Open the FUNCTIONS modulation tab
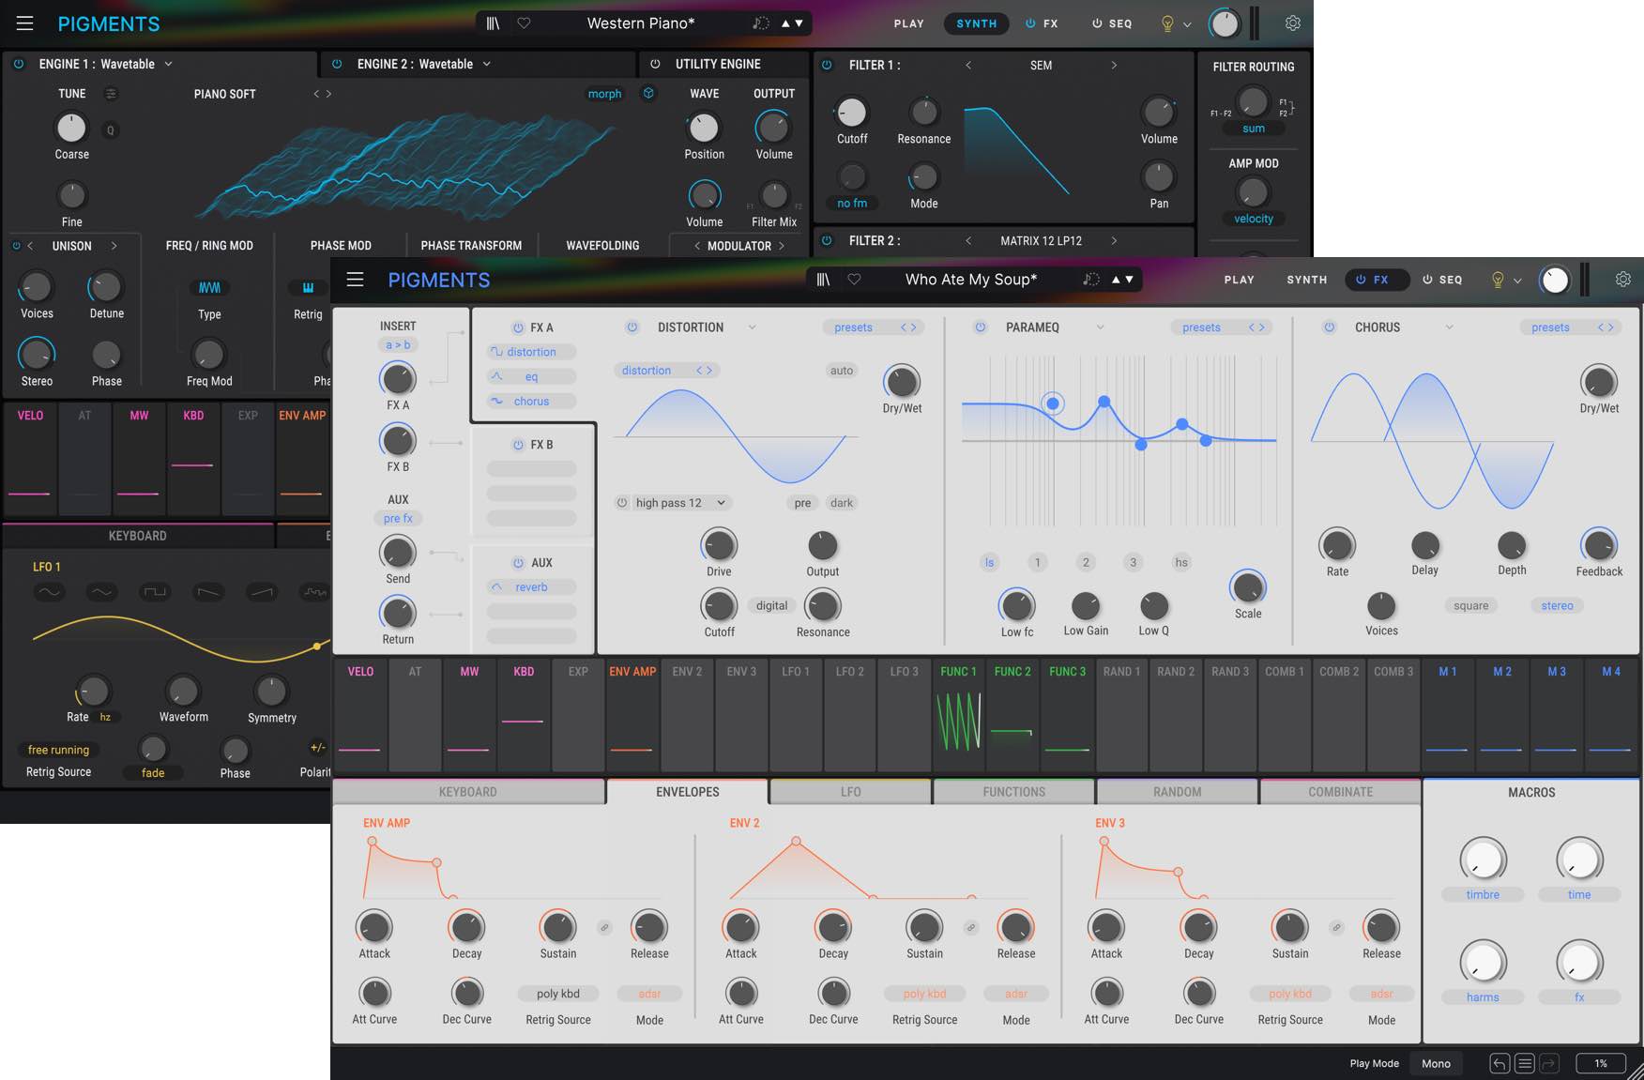 (x=1013, y=792)
